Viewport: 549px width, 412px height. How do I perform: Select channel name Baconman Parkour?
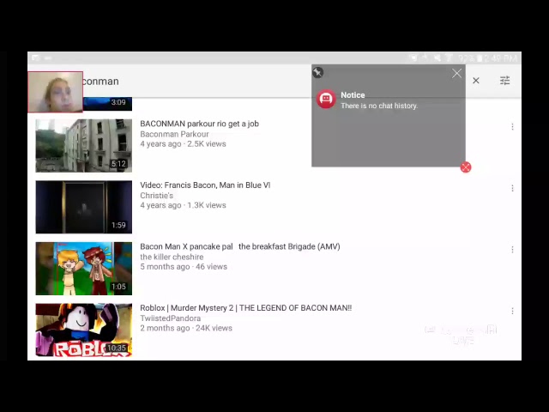tap(174, 134)
